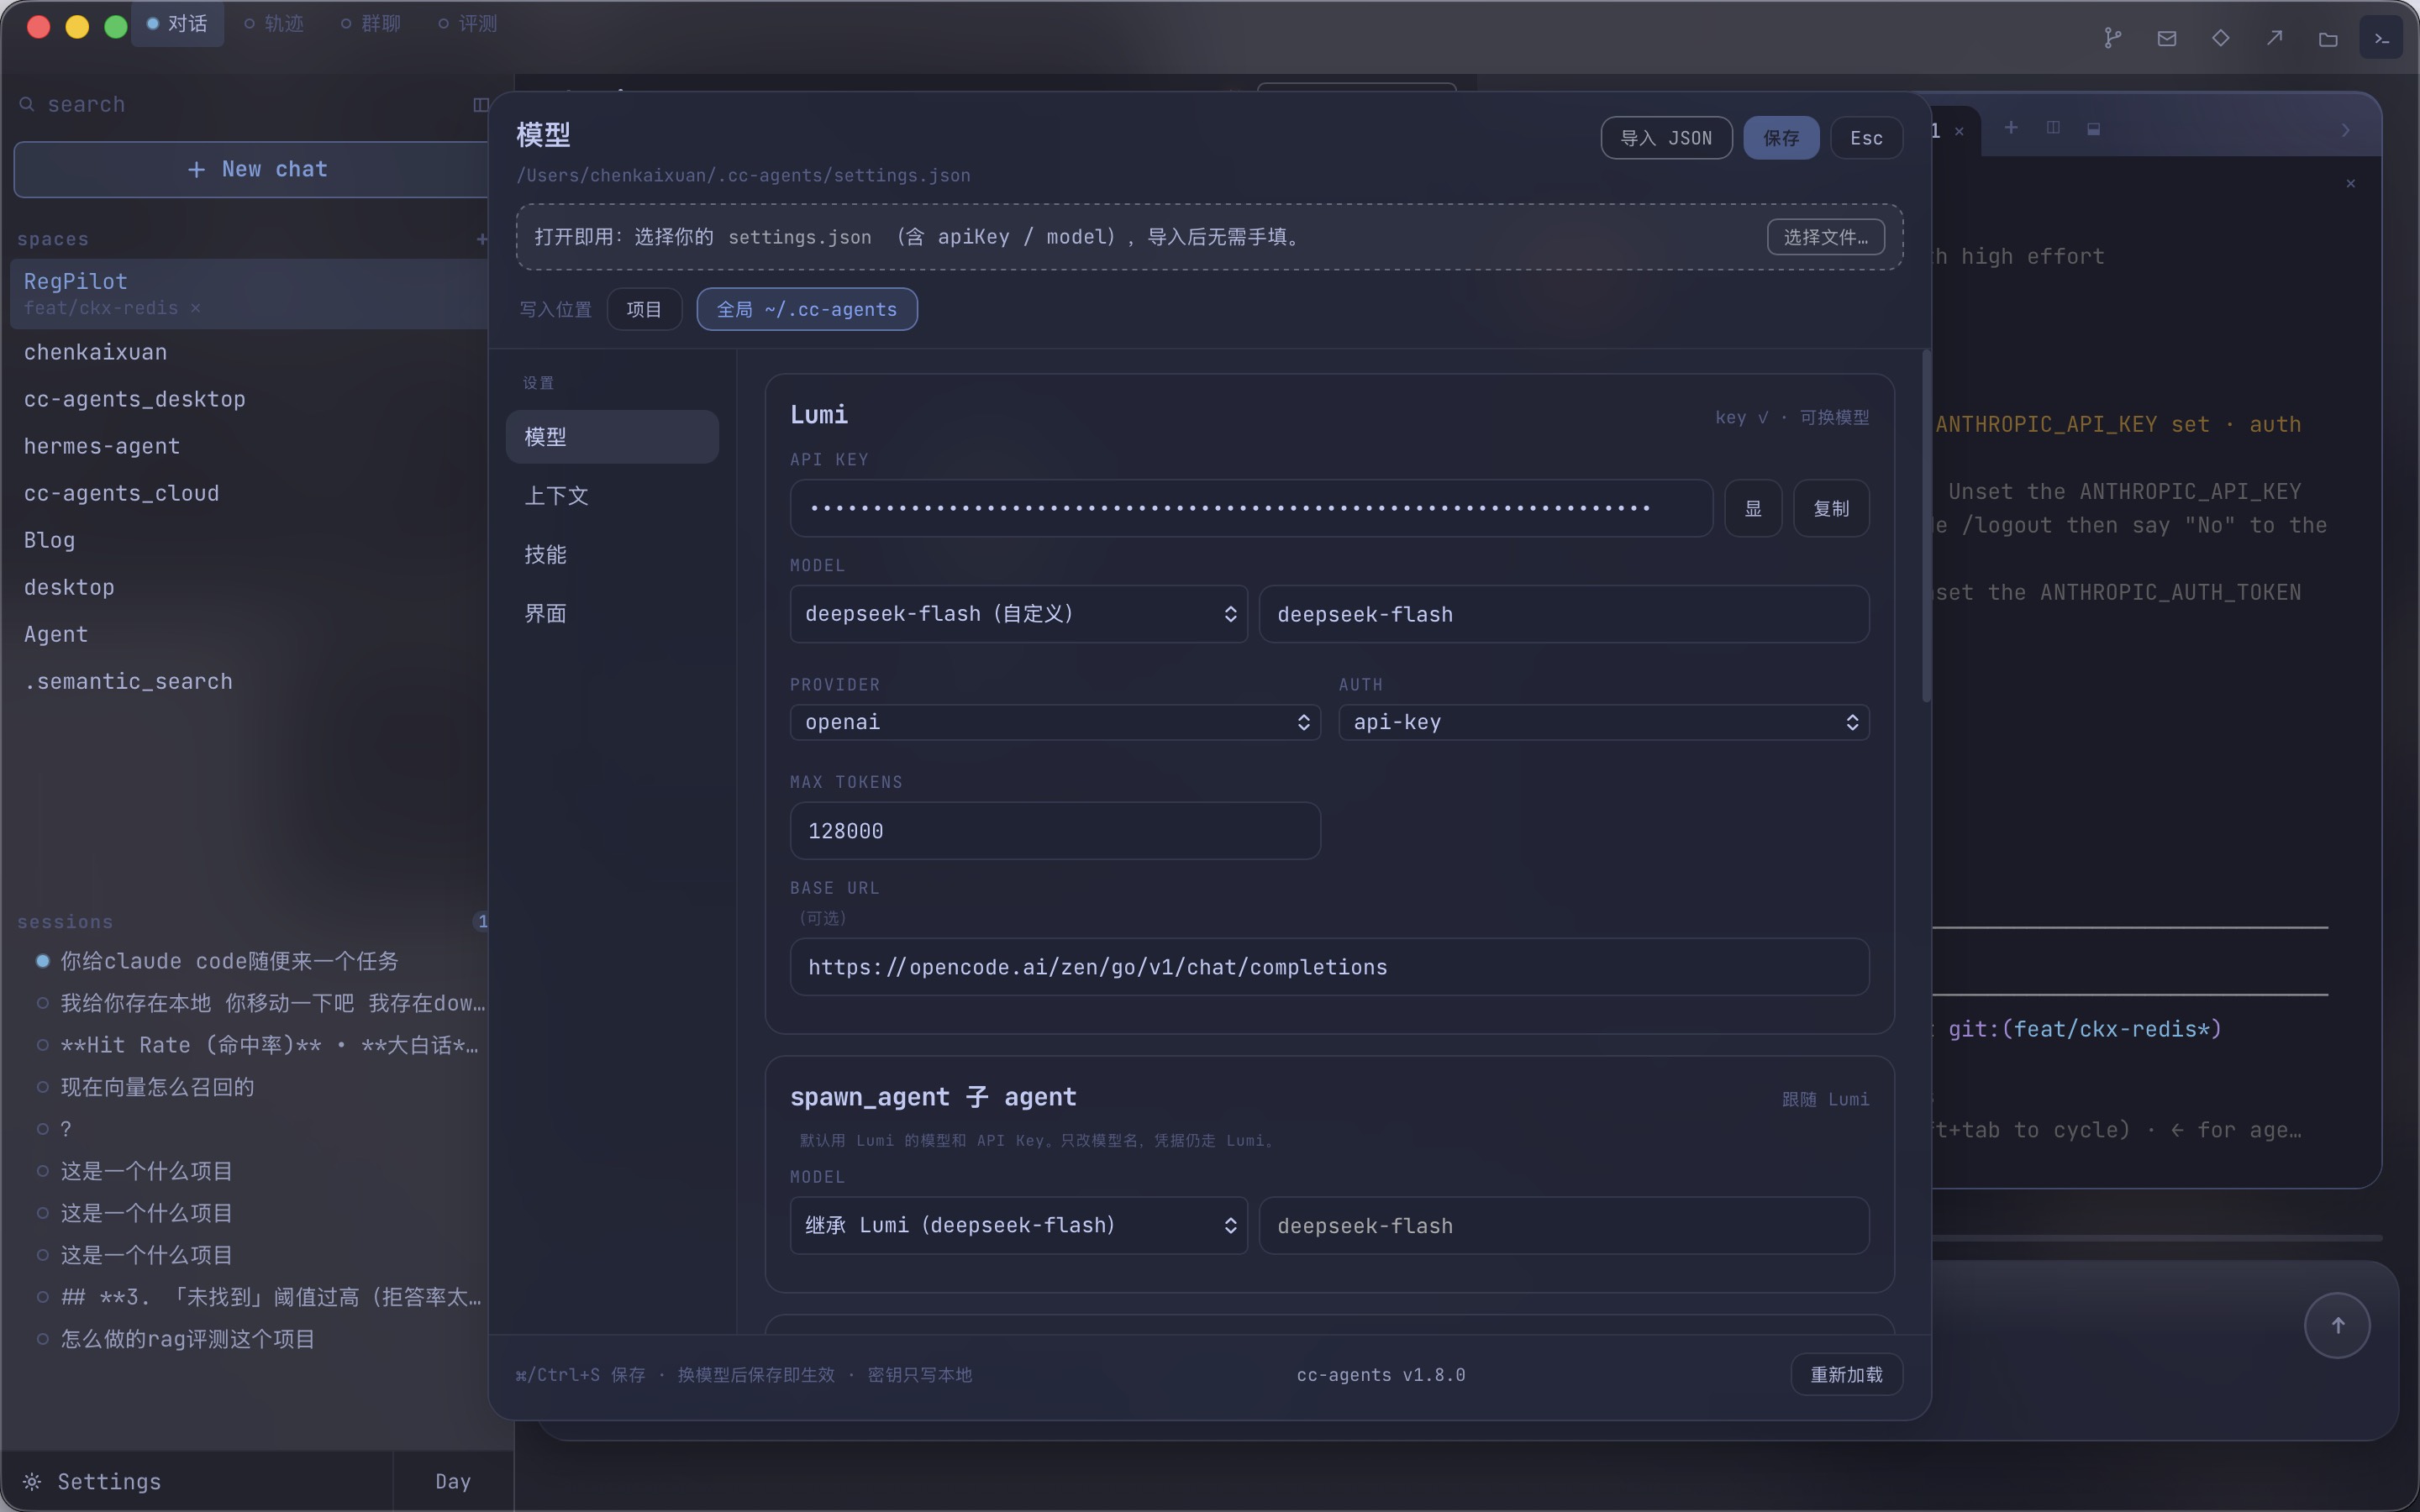
Task: Click the 导入 JSON button
Action: [1666, 138]
